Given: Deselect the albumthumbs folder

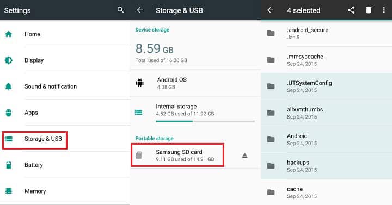Looking at the screenshot, I should (327, 113).
